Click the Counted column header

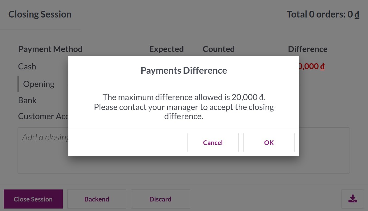coord(219,49)
